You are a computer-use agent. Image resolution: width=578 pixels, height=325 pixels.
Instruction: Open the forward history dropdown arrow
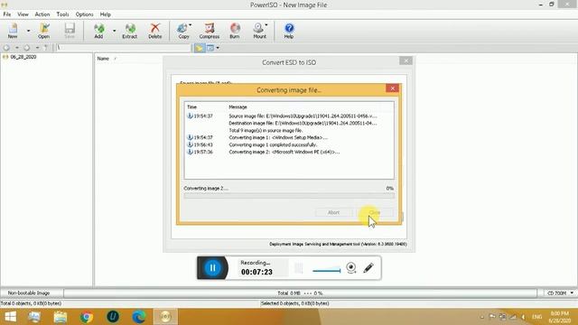pyautogui.click(x=37, y=48)
